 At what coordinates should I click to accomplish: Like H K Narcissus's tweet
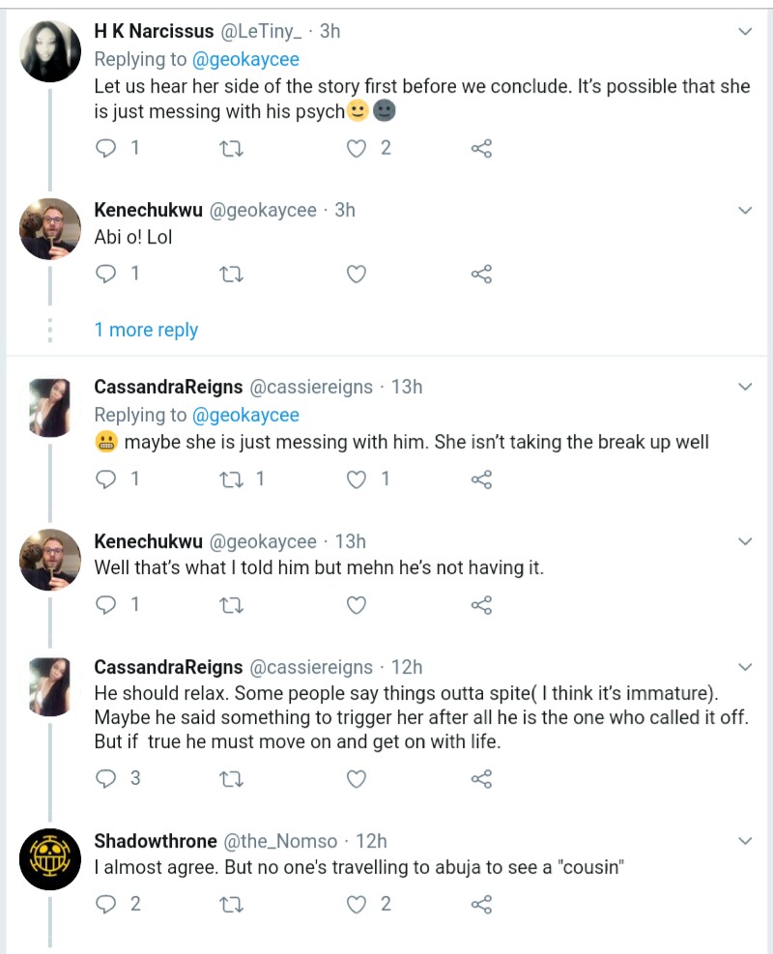[x=358, y=148]
